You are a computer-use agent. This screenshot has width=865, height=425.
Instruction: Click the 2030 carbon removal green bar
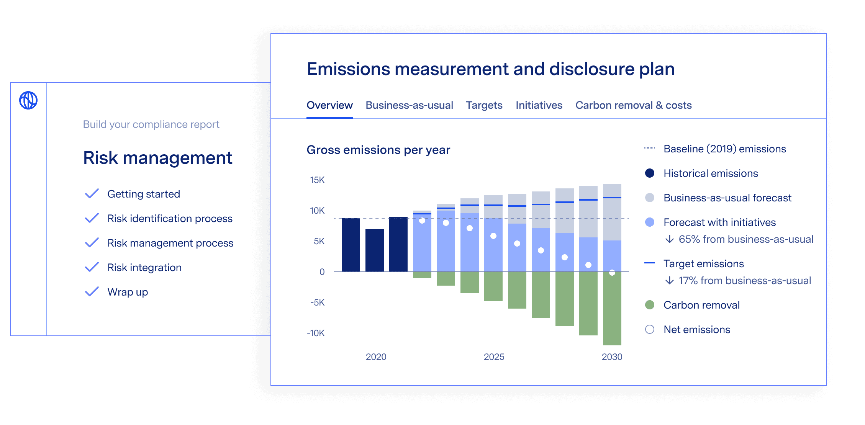click(x=612, y=310)
